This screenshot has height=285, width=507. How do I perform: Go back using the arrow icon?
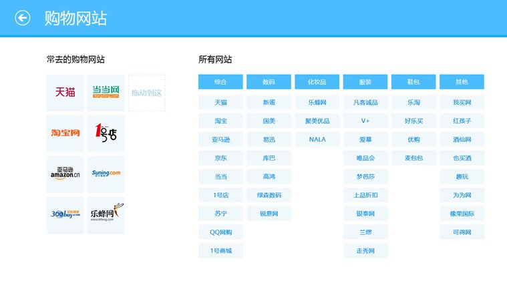pos(22,18)
